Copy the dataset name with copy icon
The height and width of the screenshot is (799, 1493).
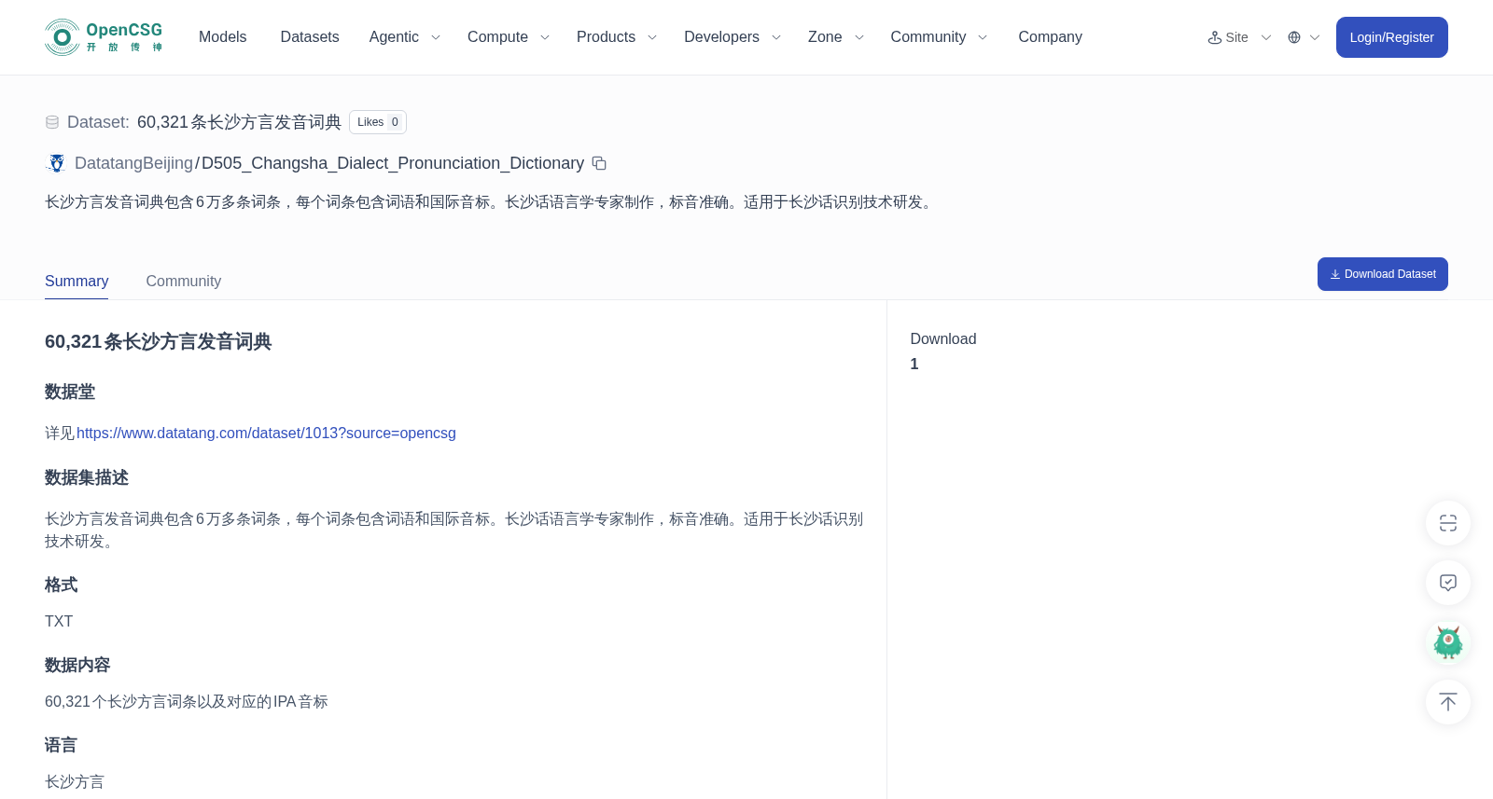coord(599,163)
